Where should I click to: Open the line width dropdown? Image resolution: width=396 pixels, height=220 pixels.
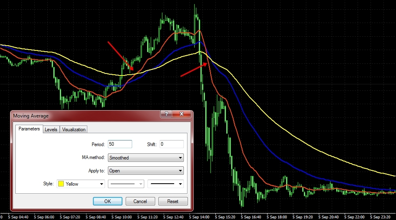[x=166, y=184]
